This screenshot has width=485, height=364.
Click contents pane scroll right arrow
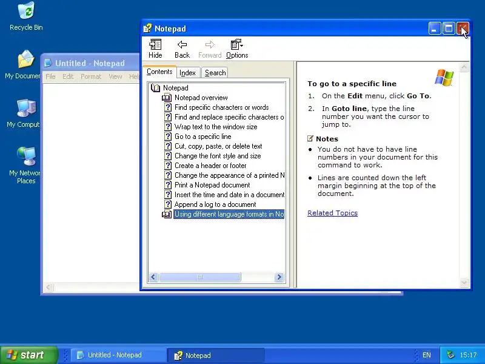pos(279,277)
